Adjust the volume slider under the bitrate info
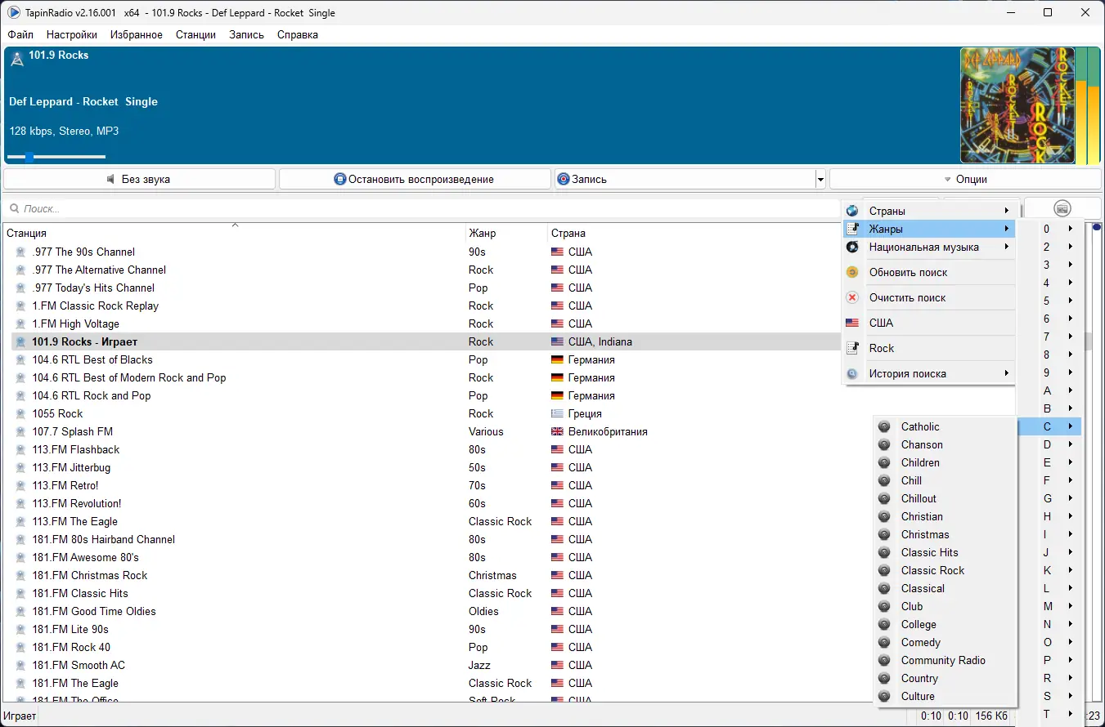 [x=56, y=157]
